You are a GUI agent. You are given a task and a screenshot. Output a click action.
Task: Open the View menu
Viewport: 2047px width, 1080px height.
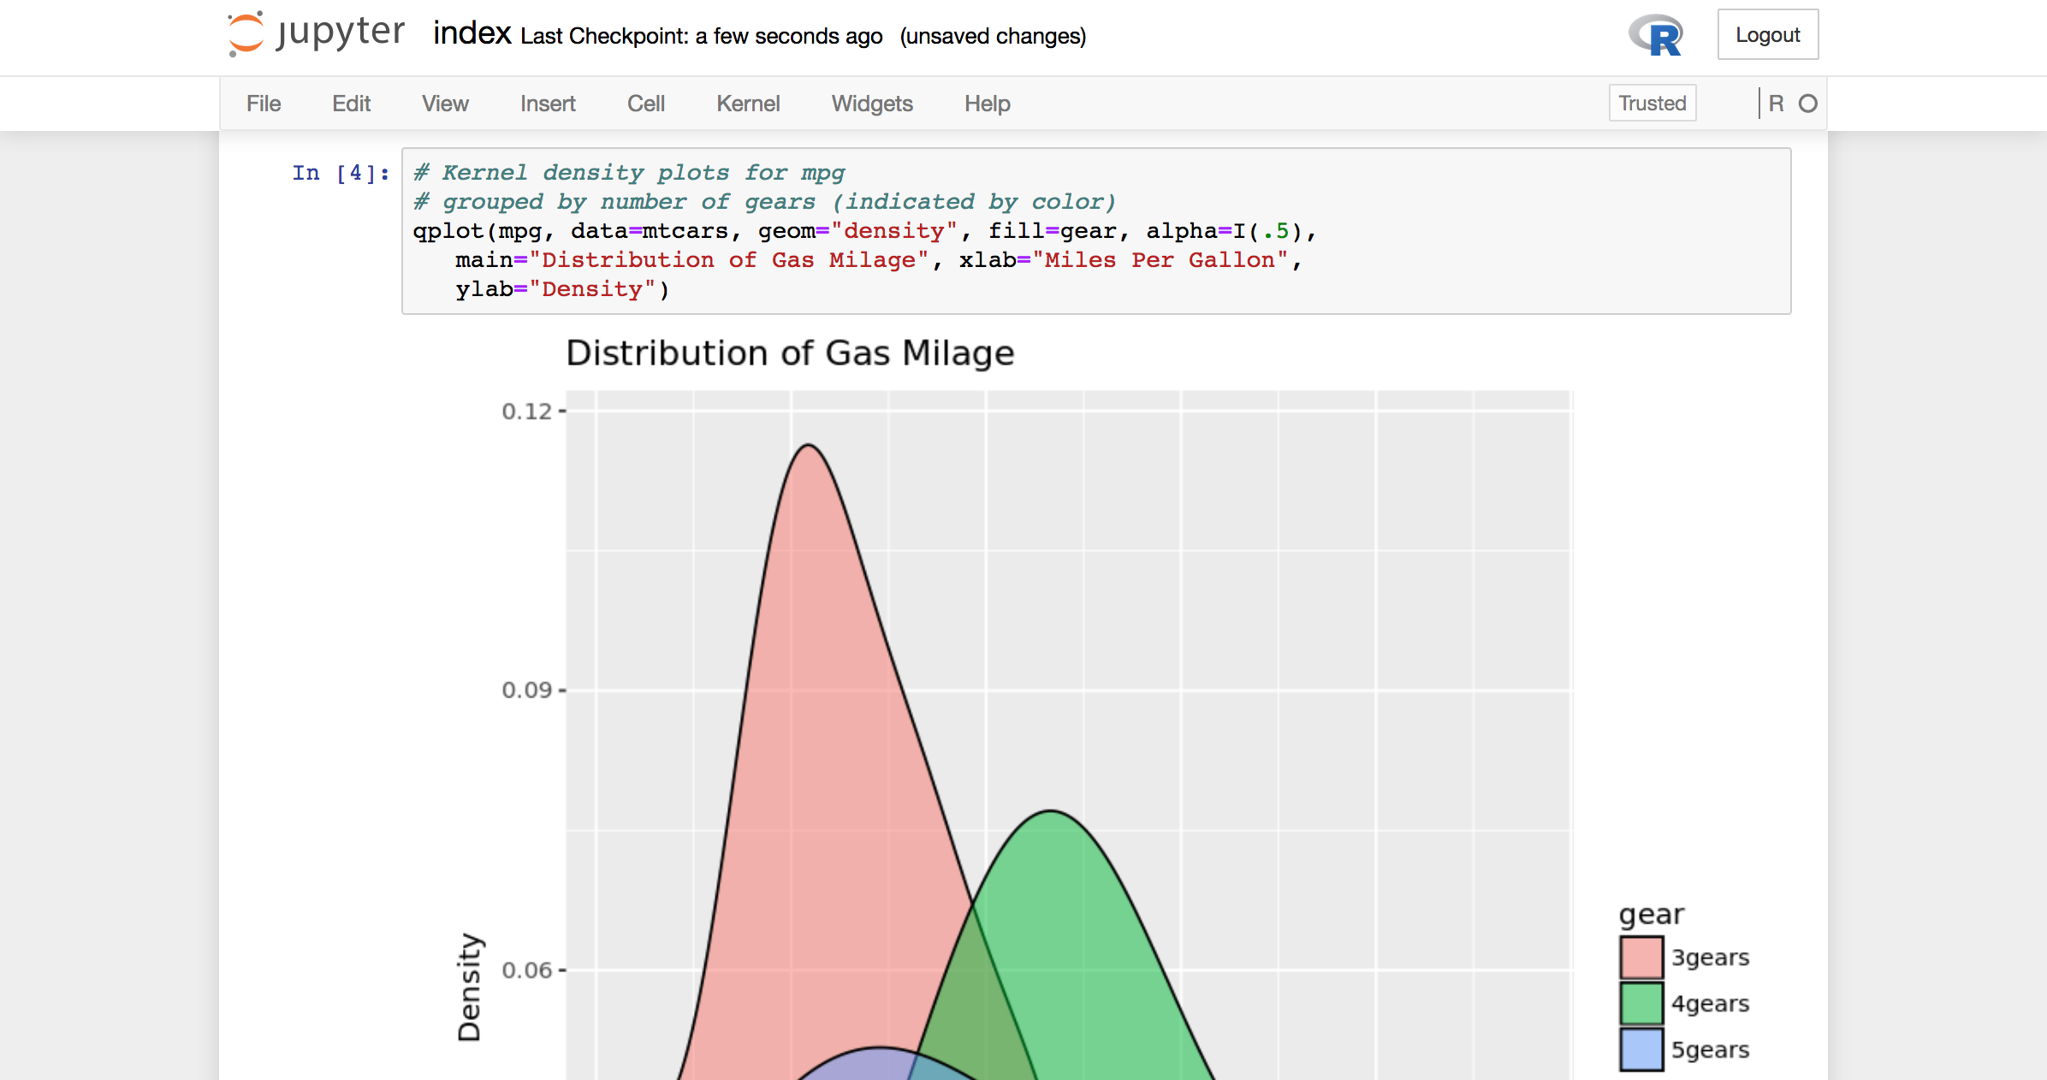tap(445, 104)
